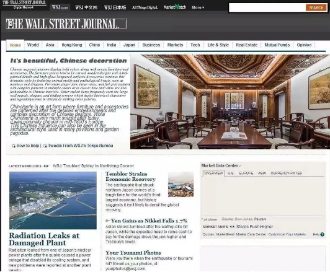Screen dimensions: 330x272
Task: Open the How to Help link
Action: coord(28,146)
